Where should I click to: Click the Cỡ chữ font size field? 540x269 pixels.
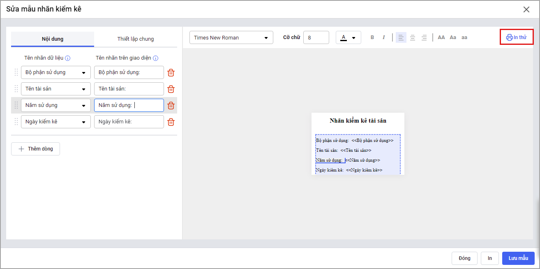click(316, 37)
